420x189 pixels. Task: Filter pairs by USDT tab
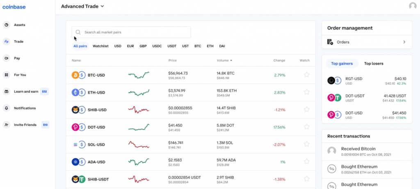172,46
